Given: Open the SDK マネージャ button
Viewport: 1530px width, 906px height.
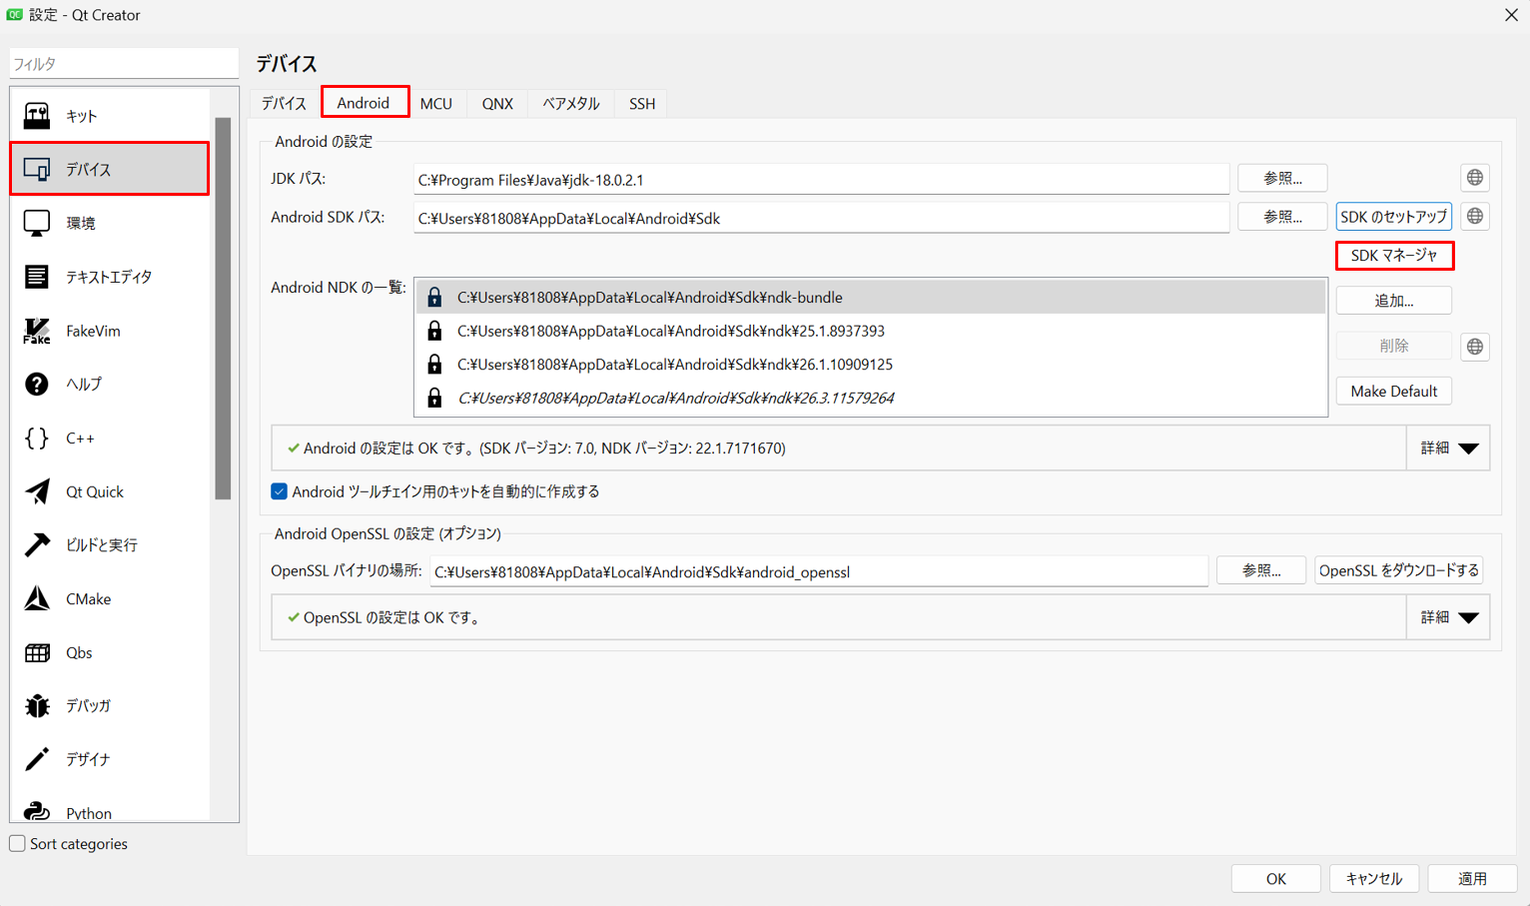Looking at the screenshot, I should point(1393,256).
